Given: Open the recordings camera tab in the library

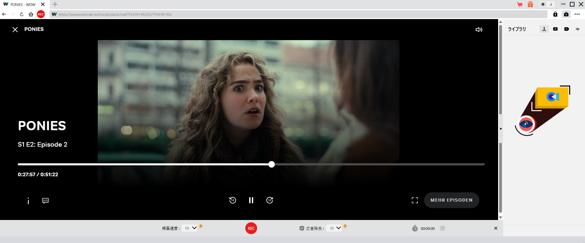Looking at the screenshot, I should coord(567,29).
